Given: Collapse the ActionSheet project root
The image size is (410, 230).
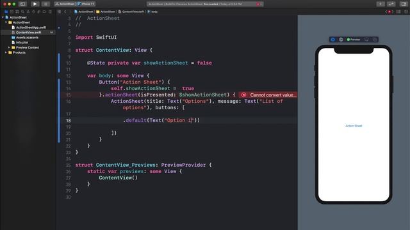Looking at the screenshot, I should coord(3,17).
